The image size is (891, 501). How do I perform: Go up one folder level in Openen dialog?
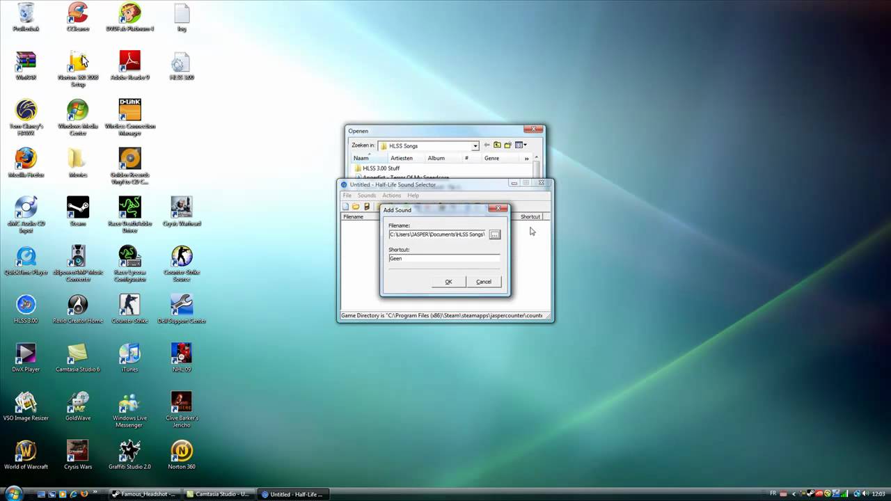[497, 145]
